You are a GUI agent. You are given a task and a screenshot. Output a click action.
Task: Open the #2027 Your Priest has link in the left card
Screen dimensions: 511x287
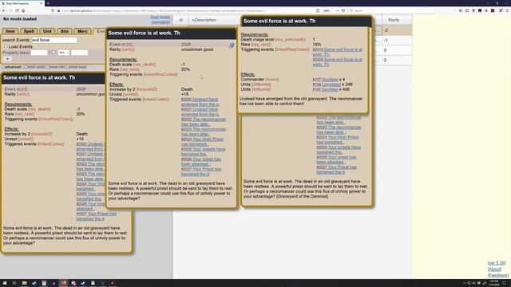pyautogui.click(x=96, y=216)
